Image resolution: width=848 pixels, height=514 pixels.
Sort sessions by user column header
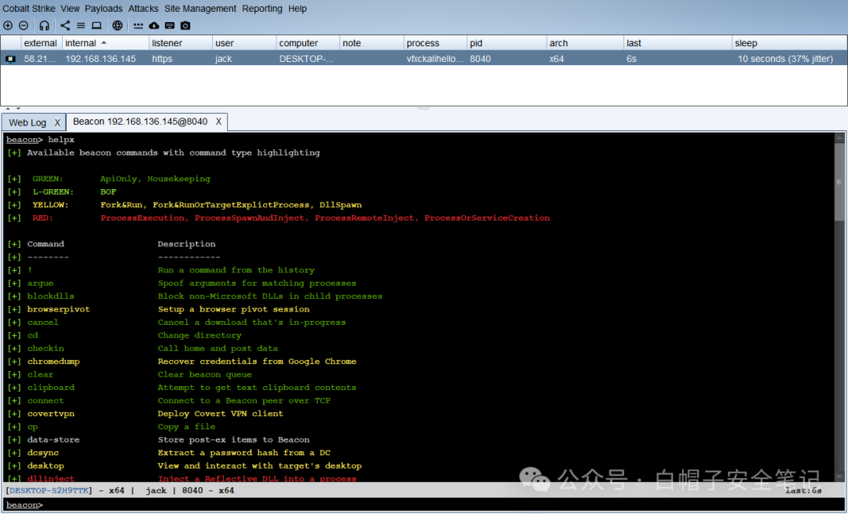coord(244,43)
